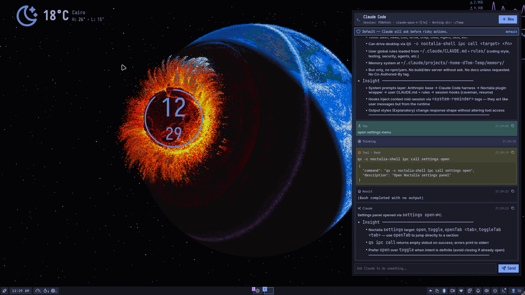Click the weather moon icon on desktop
This screenshot has width=525, height=295.
(27, 16)
